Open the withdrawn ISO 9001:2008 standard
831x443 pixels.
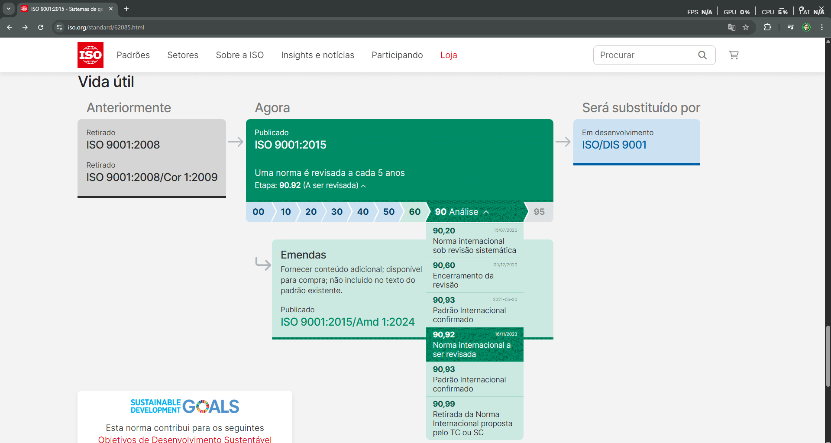123,145
